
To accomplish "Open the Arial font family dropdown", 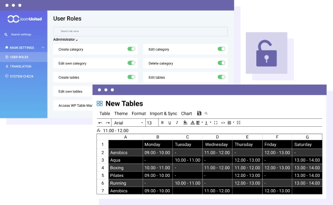I will tap(128, 123).
